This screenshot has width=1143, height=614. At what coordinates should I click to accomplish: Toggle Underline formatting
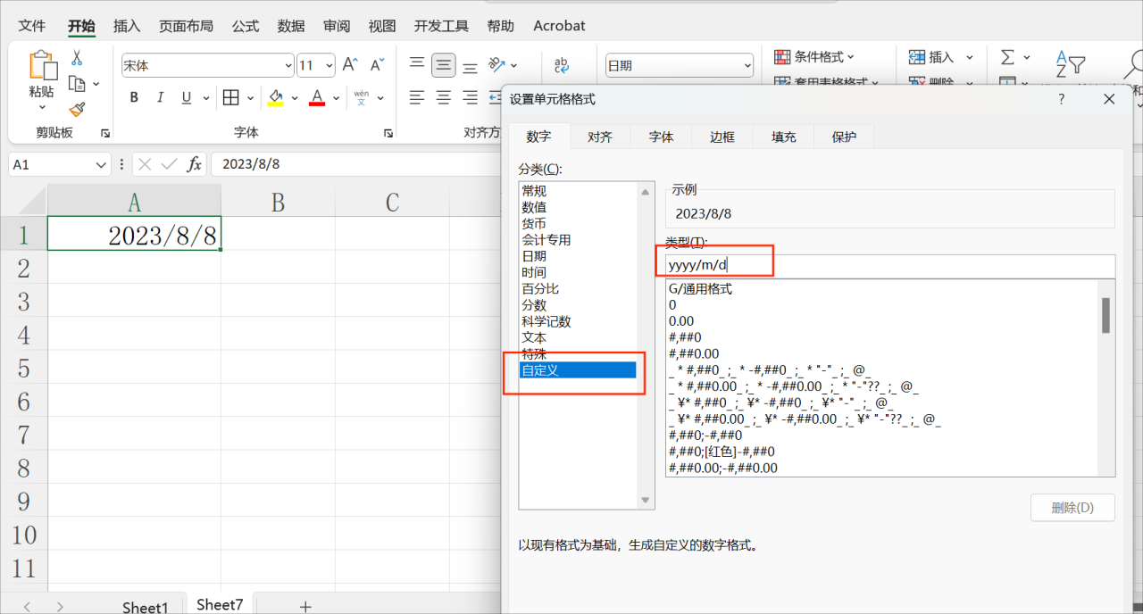[186, 97]
